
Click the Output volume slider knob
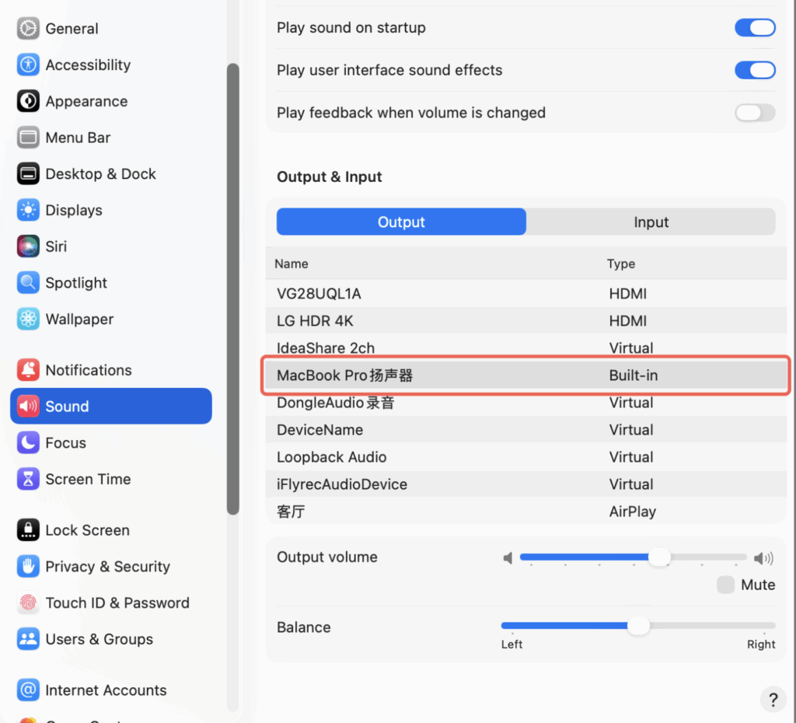click(659, 557)
